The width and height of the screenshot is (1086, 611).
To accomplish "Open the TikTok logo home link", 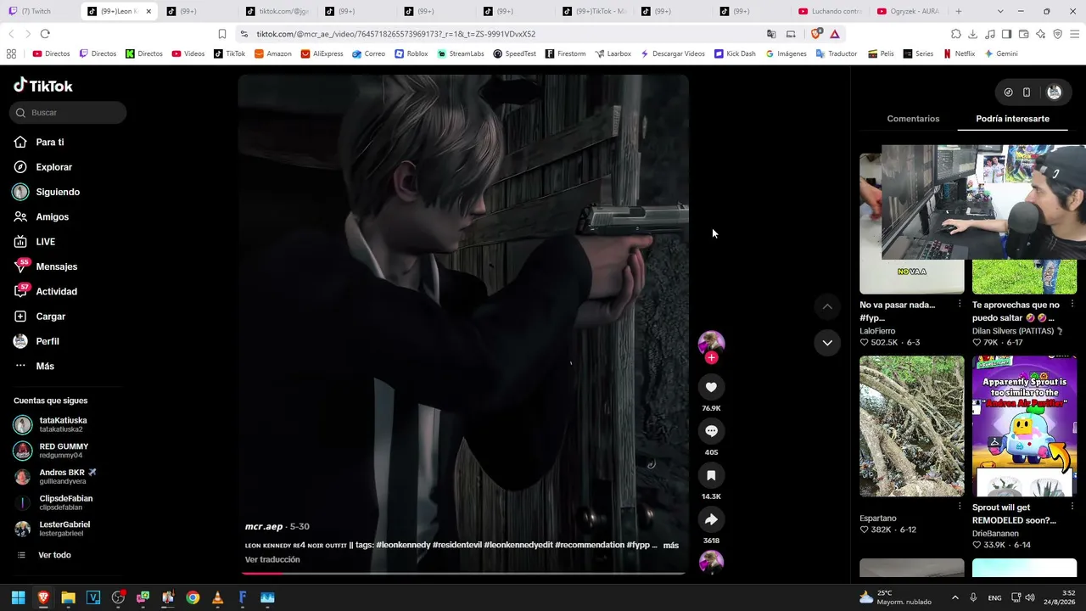I will click(x=43, y=86).
